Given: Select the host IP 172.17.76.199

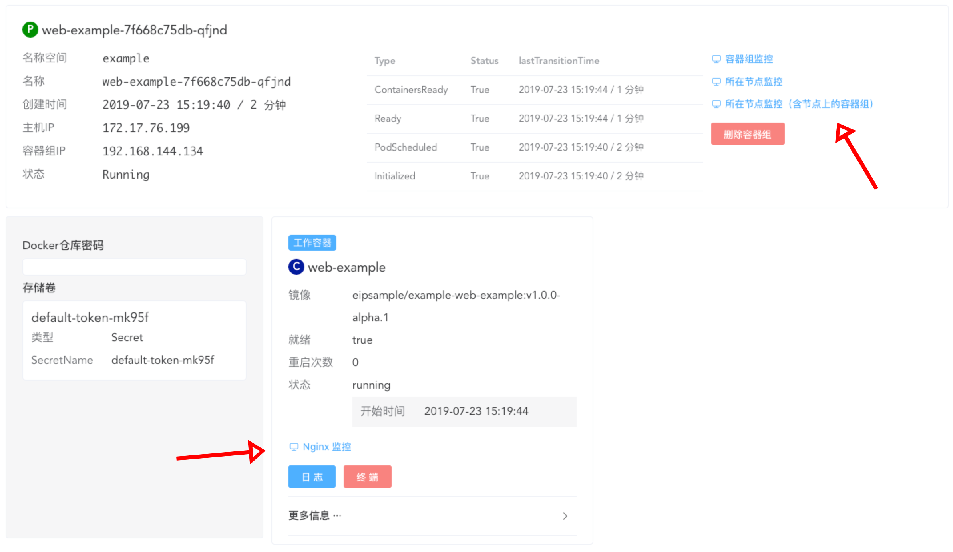Looking at the screenshot, I should [146, 128].
